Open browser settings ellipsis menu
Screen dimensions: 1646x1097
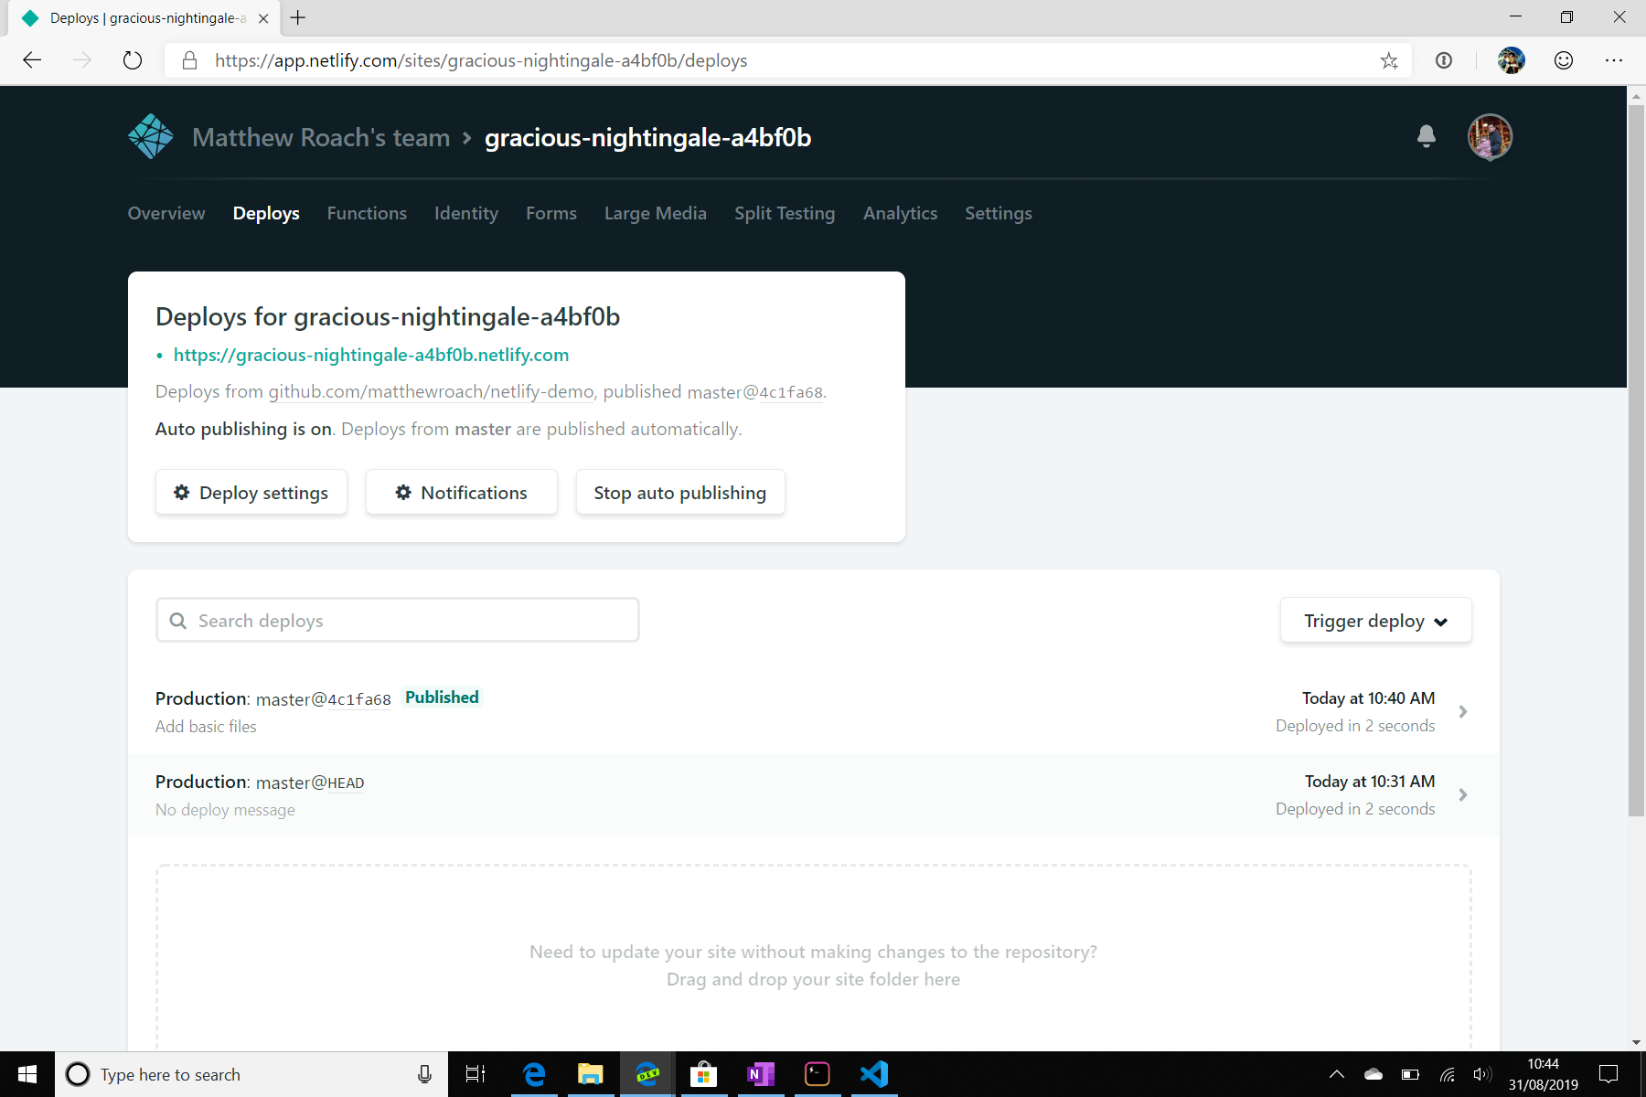tap(1613, 60)
